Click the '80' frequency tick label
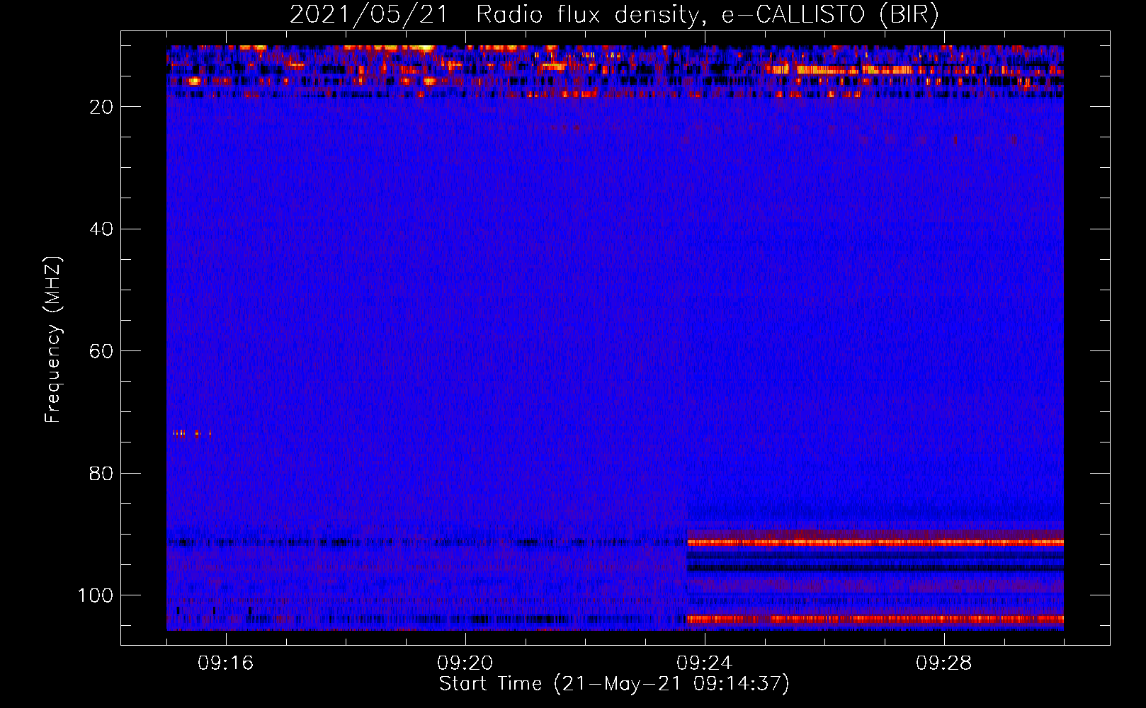This screenshot has height=708, width=1146. [x=102, y=474]
